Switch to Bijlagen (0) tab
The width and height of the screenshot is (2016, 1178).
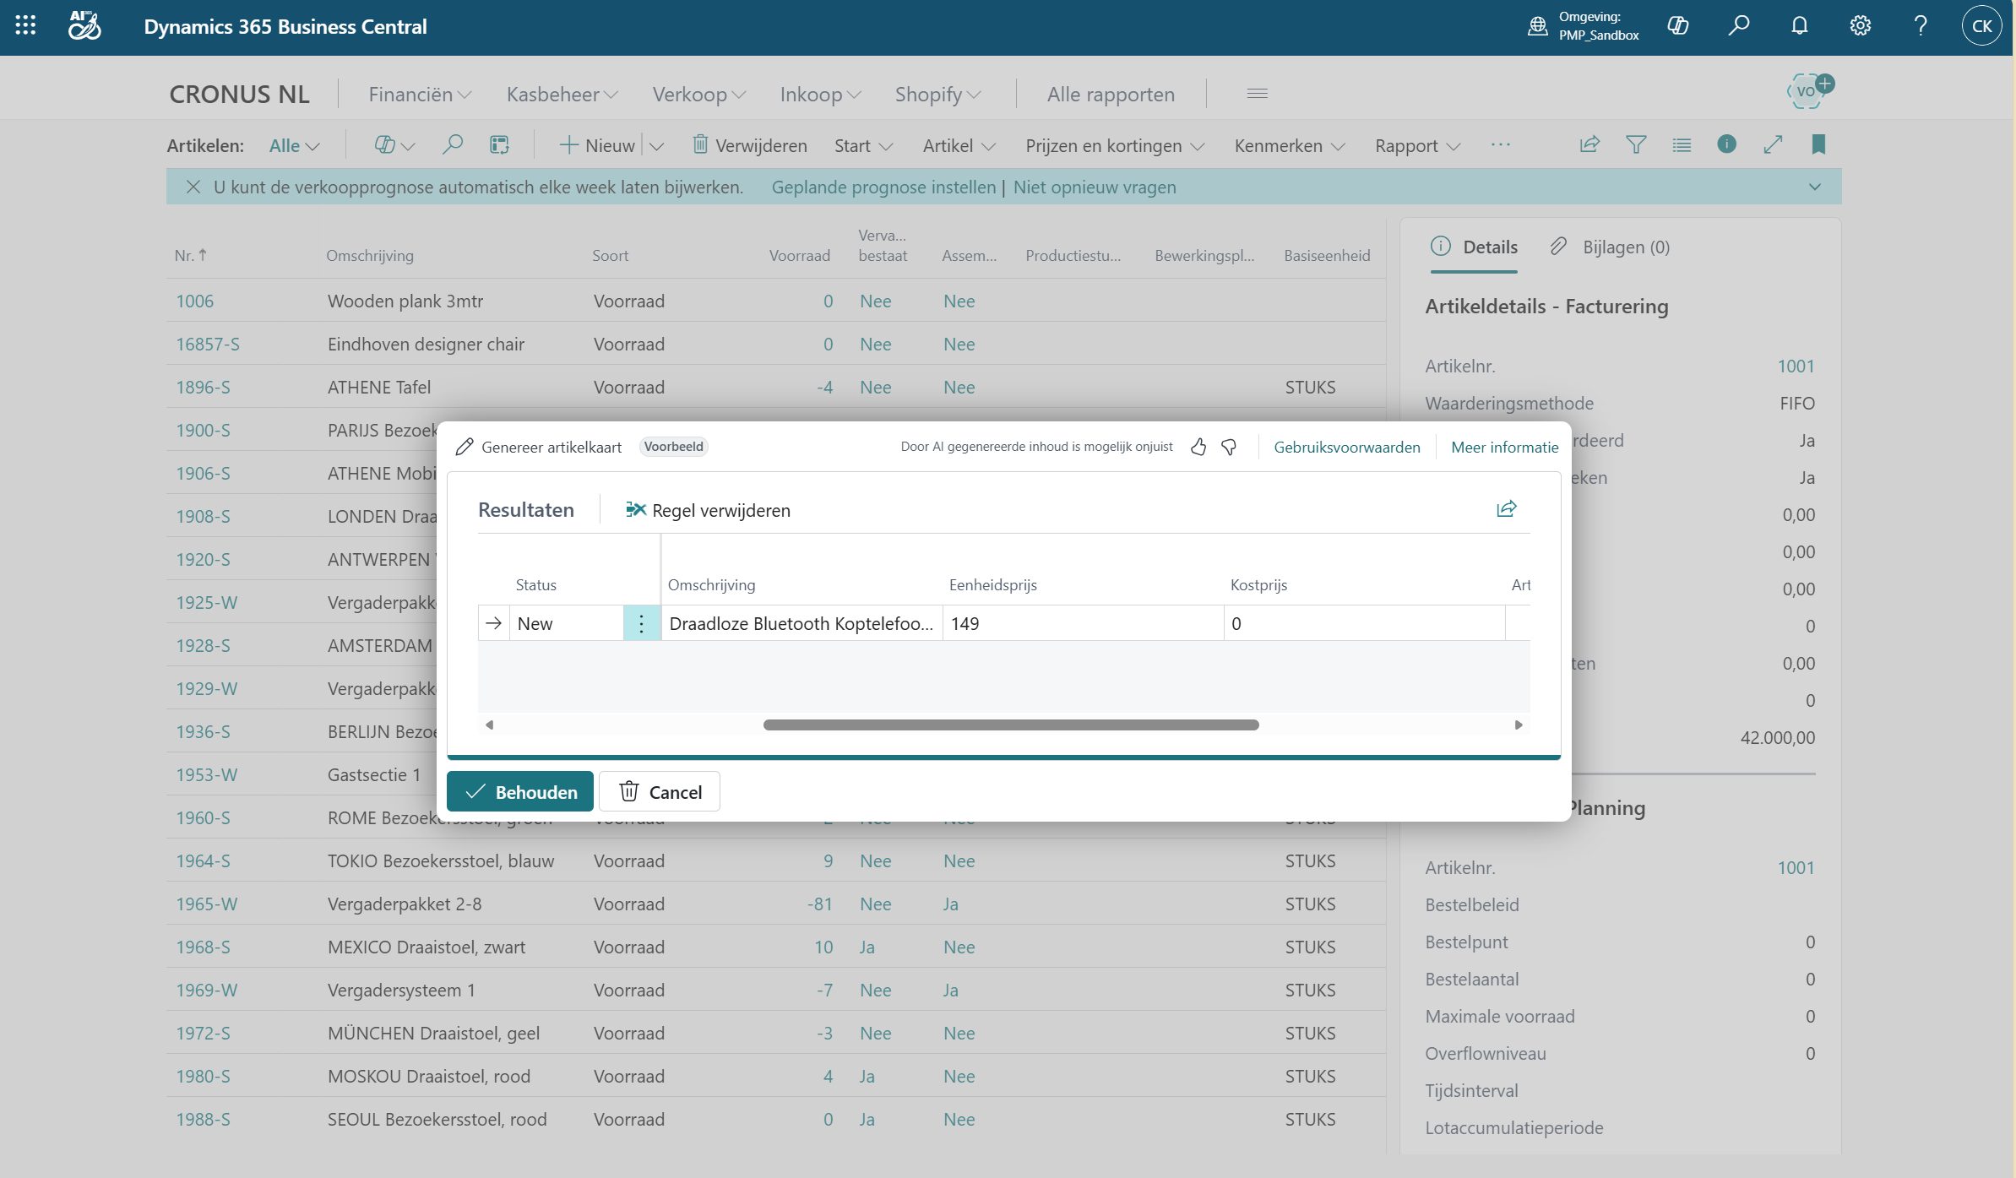pyautogui.click(x=1610, y=247)
